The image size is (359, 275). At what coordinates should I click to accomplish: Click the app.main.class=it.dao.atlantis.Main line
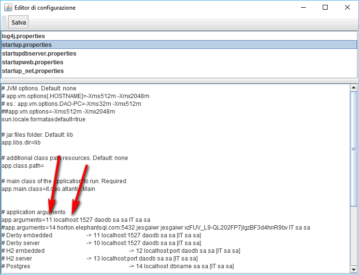point(48,189)
